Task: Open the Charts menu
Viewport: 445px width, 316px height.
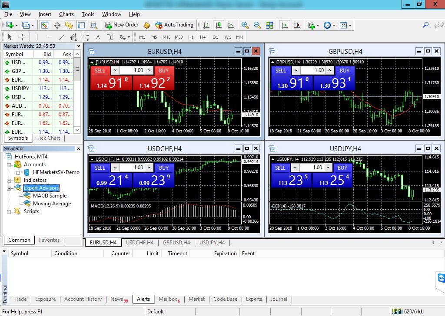Action: [66, 14]
